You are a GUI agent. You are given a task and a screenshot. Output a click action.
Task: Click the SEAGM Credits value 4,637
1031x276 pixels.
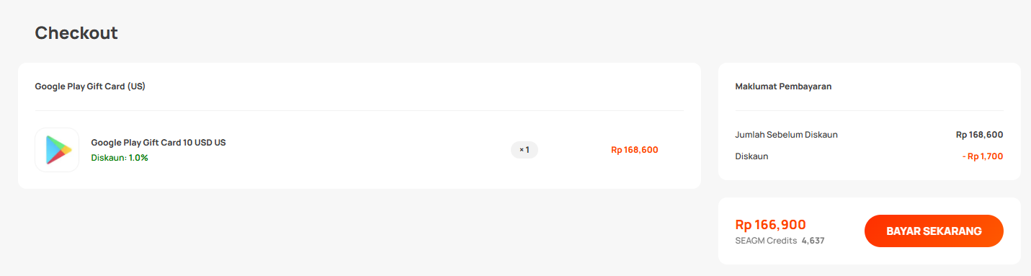coord(813,241)
